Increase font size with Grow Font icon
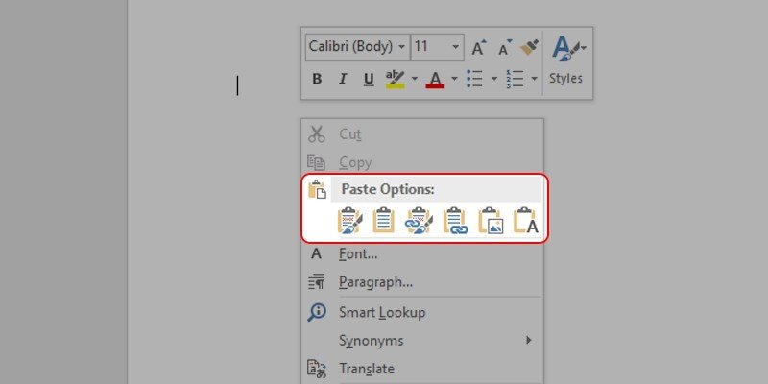 (x=480, y=46)
